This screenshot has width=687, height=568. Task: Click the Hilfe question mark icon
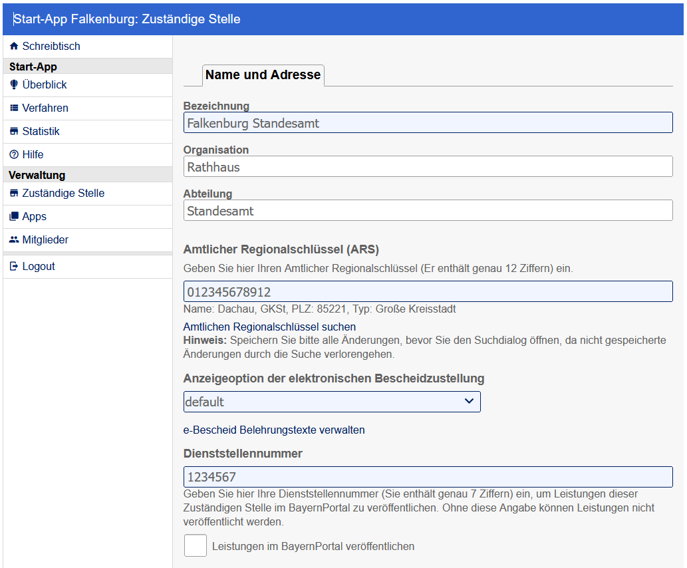(x=14, y=155)
